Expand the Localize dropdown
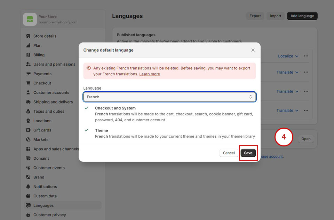Screen dimensions: 334x220 [x=288, y=56]
